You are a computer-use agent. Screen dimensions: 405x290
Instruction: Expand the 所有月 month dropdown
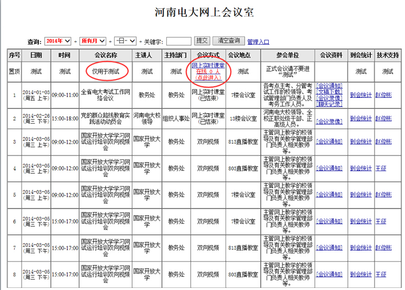tap(93, 41)
